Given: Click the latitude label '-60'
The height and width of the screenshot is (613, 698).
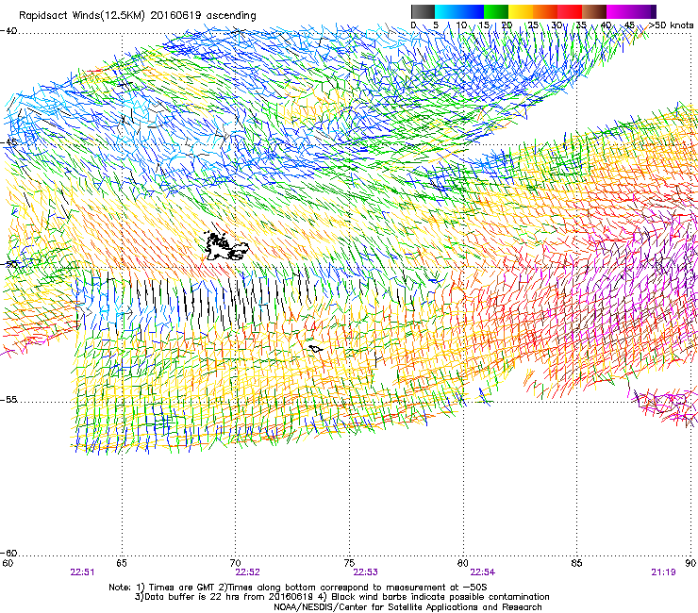Looking at the screenshot, I should click(x=8, y=553).
